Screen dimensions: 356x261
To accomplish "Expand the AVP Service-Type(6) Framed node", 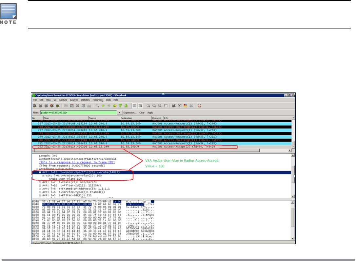I will tap(40, 192).
